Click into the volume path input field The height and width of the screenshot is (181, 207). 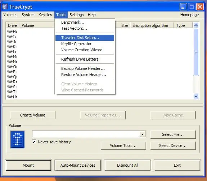tap(86, 134)
